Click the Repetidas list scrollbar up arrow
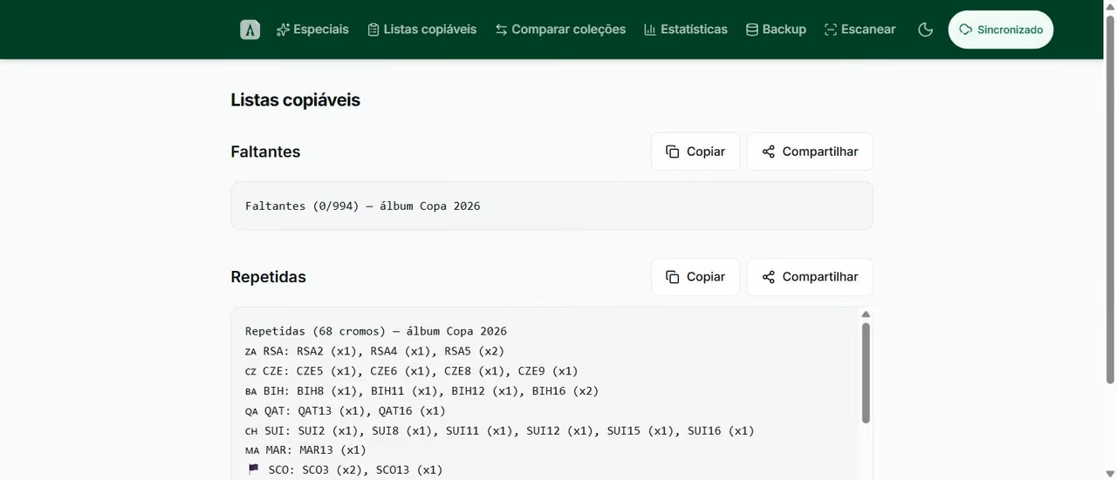 (866, 314)
